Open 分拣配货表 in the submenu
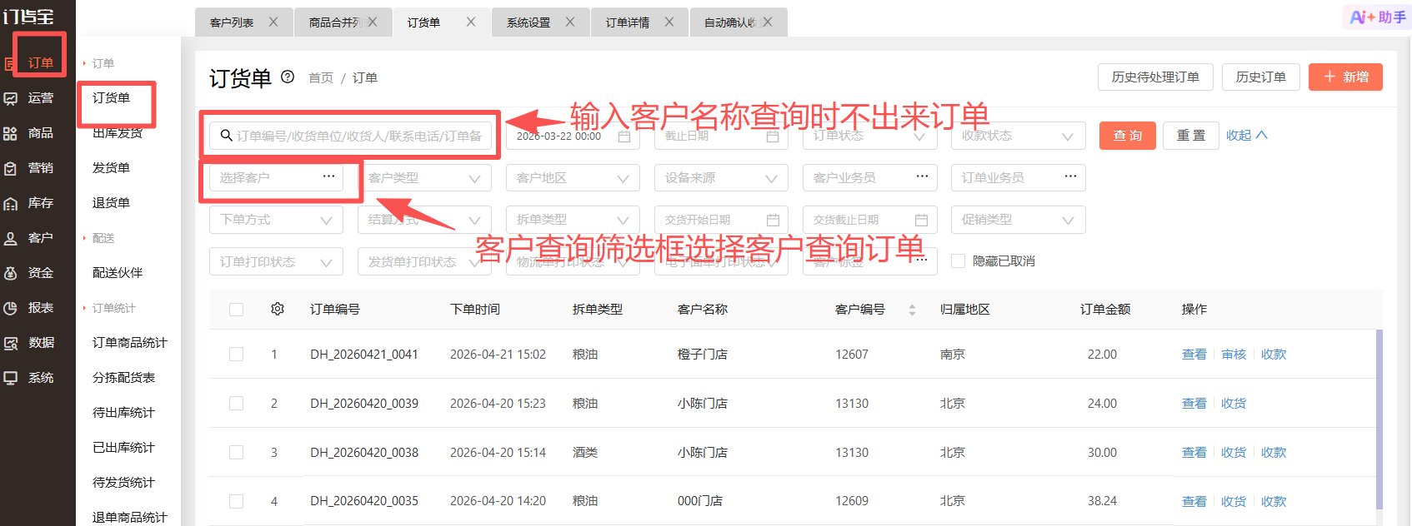The image size is (1412, 526). pyautogui.click(x=123, y=378)
